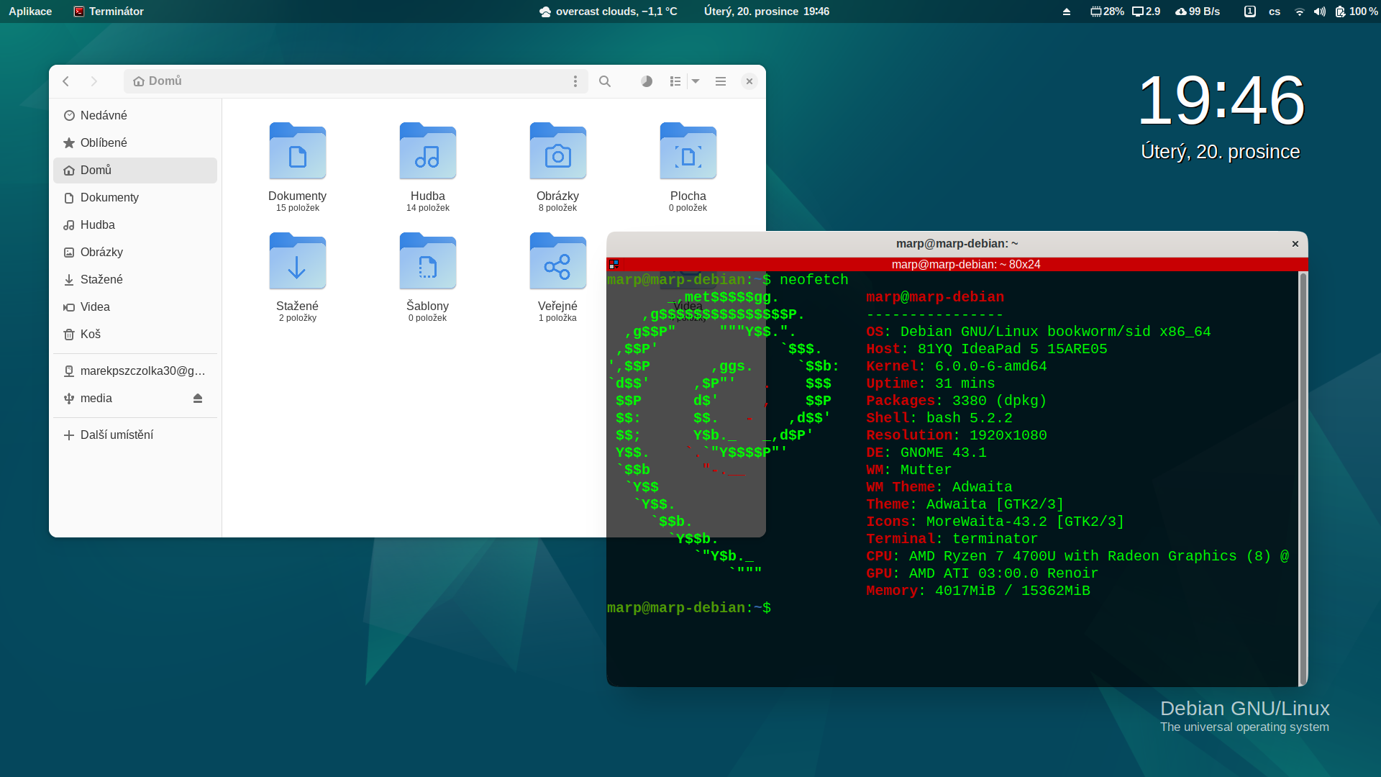Open the date and time calendar menu
This screenshot has height=777, width=1381.
[767, 12]
